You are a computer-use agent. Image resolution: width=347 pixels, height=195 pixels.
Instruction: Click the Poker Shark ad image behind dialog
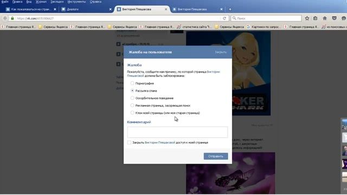(x=251, y=73)
